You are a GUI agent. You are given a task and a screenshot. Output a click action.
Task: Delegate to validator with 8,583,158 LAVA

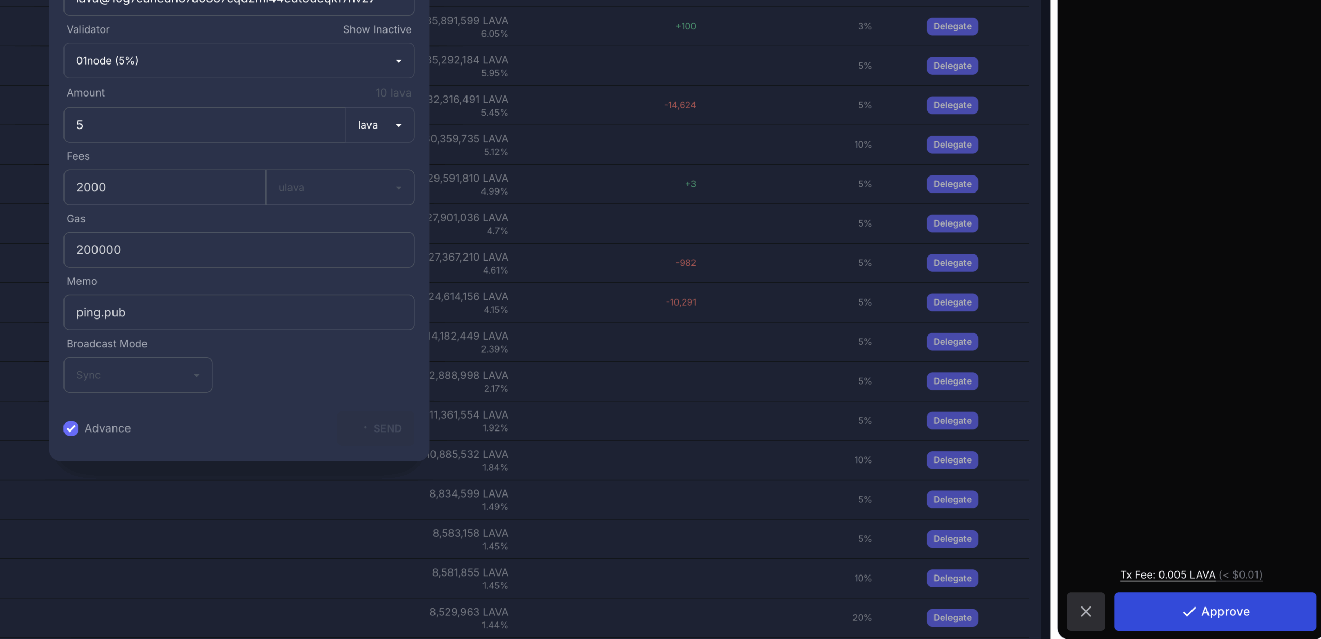(x=952, y=539)
